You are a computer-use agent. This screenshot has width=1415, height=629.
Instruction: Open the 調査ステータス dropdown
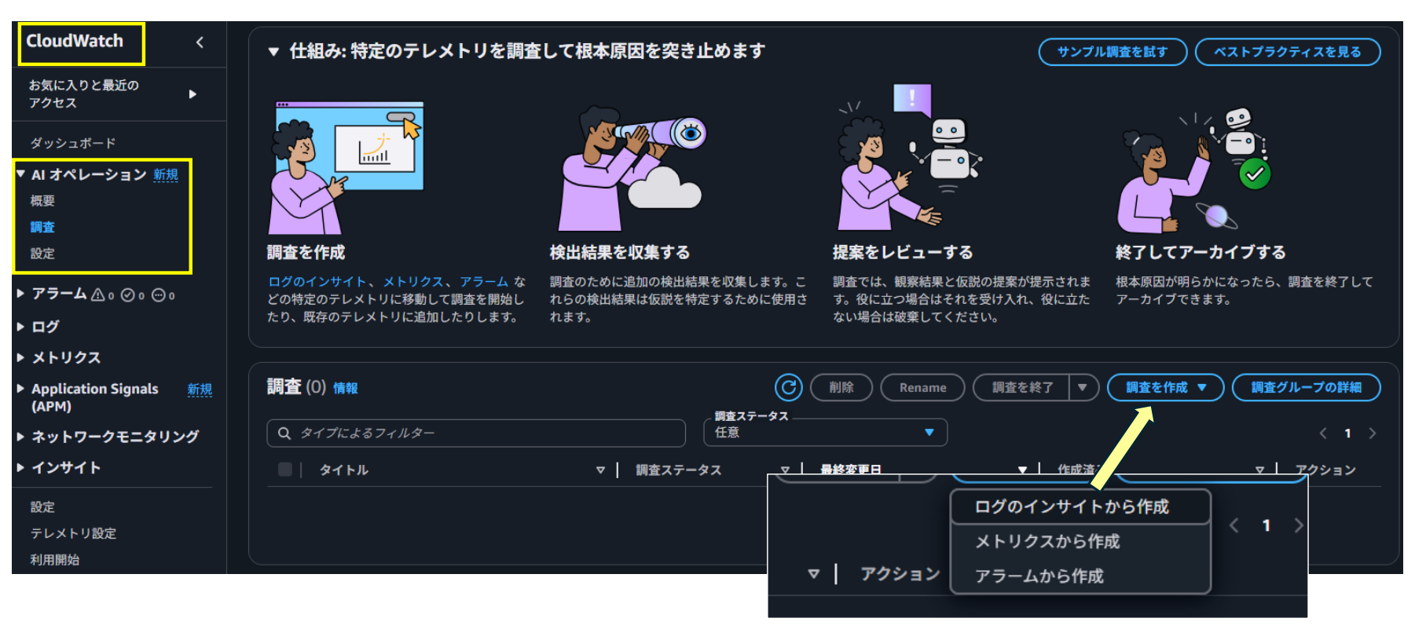coord(825,433)
